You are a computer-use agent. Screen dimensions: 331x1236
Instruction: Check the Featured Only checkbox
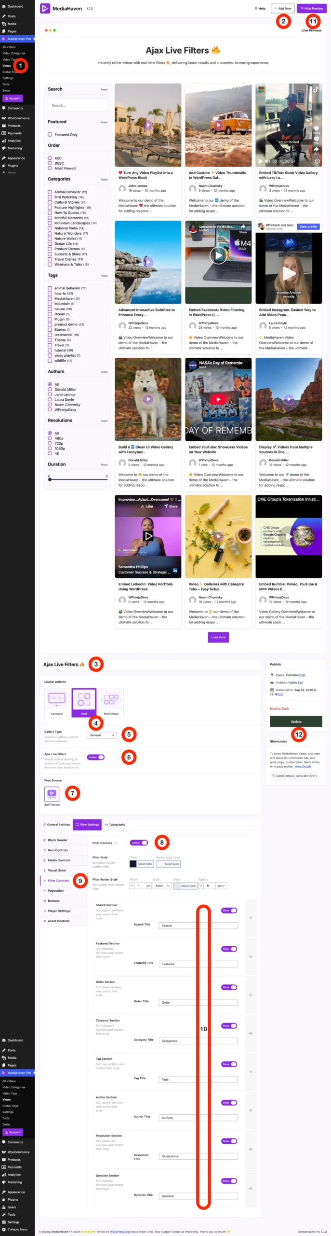50,135
